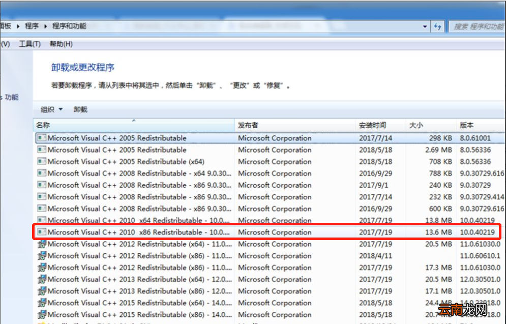Image resolution: width=506 pixels, height=324 pixels.
Task: Select Visual C++ 2005 Redistributable (x64) name
Action: coord(126,161)
